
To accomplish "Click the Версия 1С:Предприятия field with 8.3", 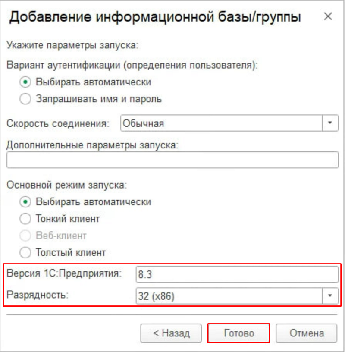I will click(x=237, y=274).
